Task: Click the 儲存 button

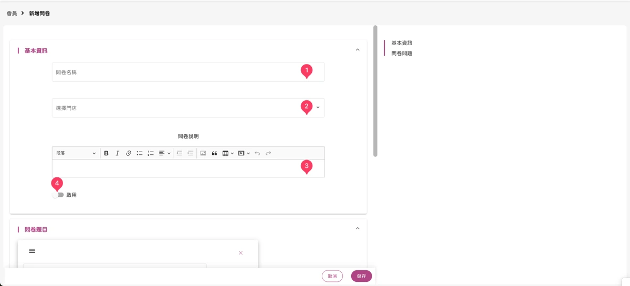Action: click(x=361, y=276)
